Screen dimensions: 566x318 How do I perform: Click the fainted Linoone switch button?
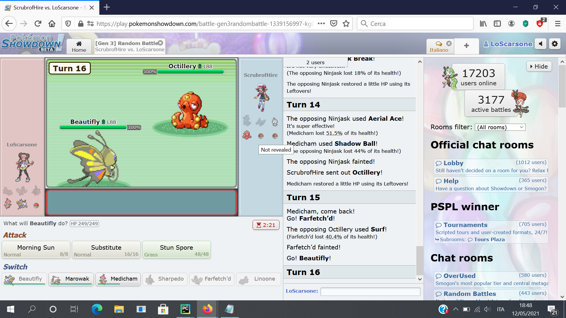pyautogui.click(x=259, y=279)
